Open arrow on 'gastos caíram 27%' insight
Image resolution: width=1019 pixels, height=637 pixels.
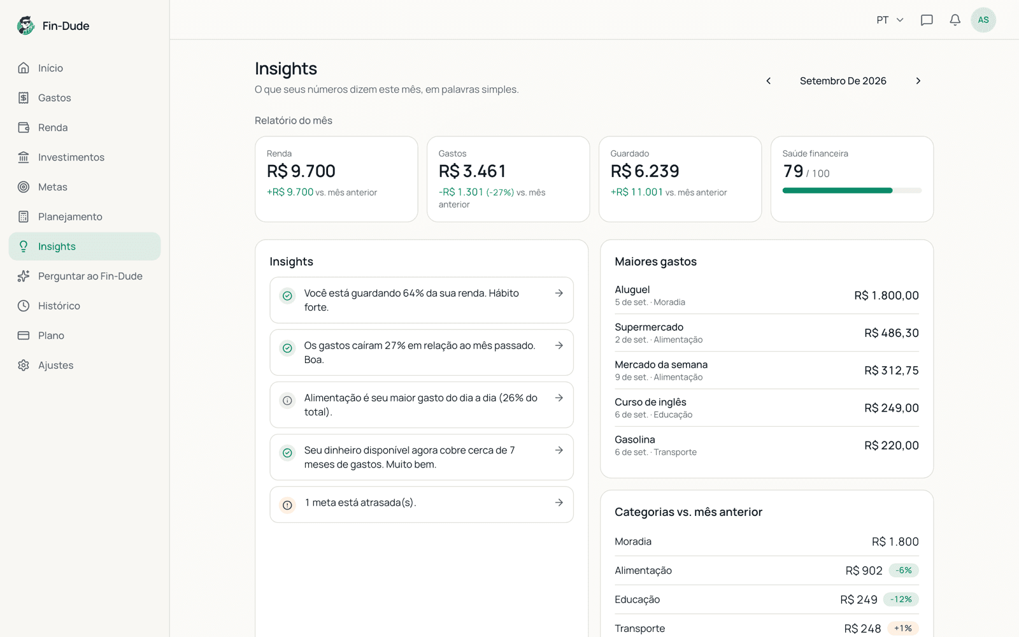559,345
